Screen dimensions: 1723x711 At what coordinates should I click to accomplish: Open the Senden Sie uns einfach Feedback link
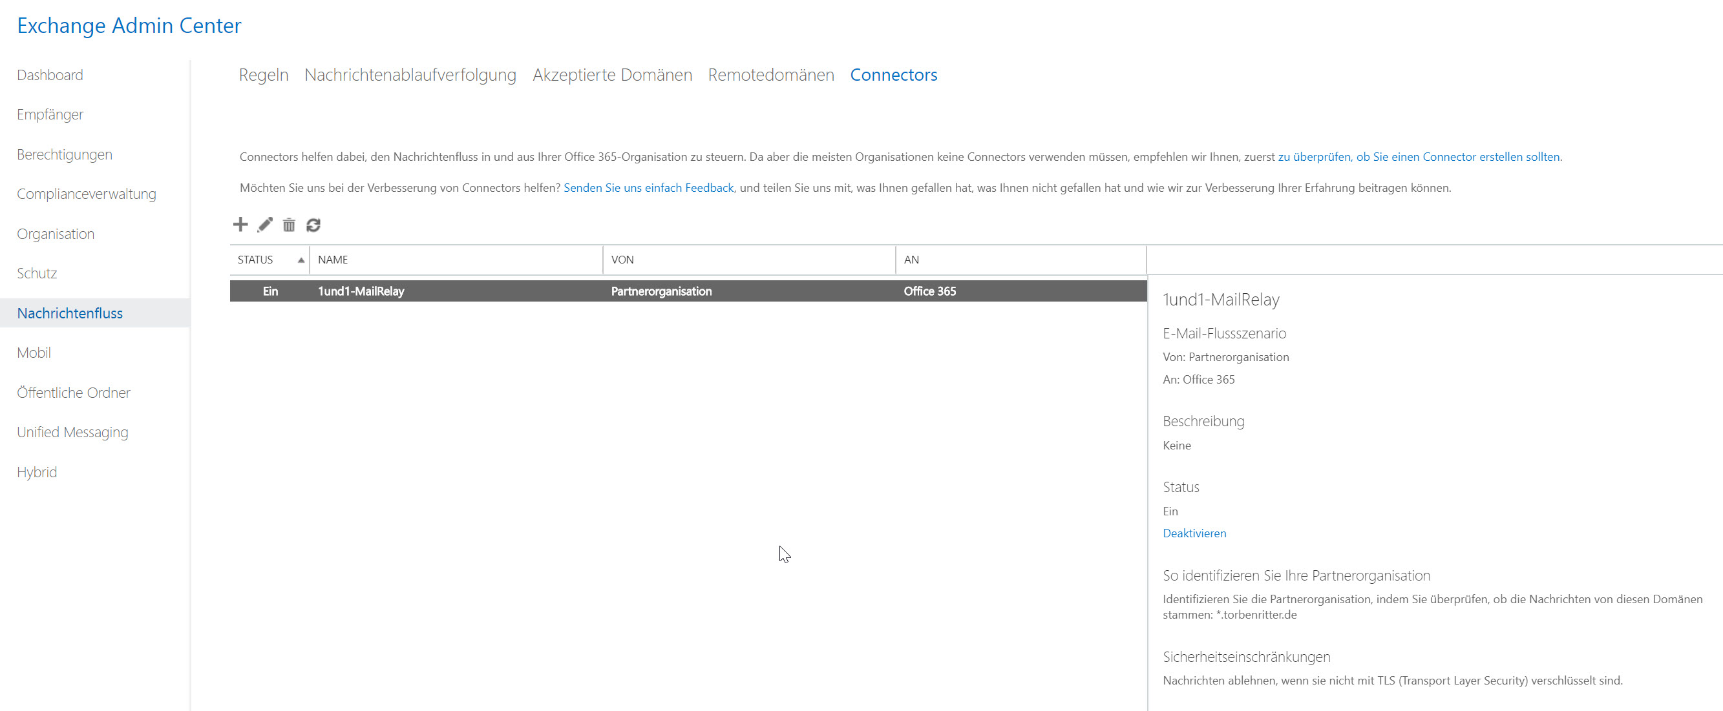click(648, 188)
